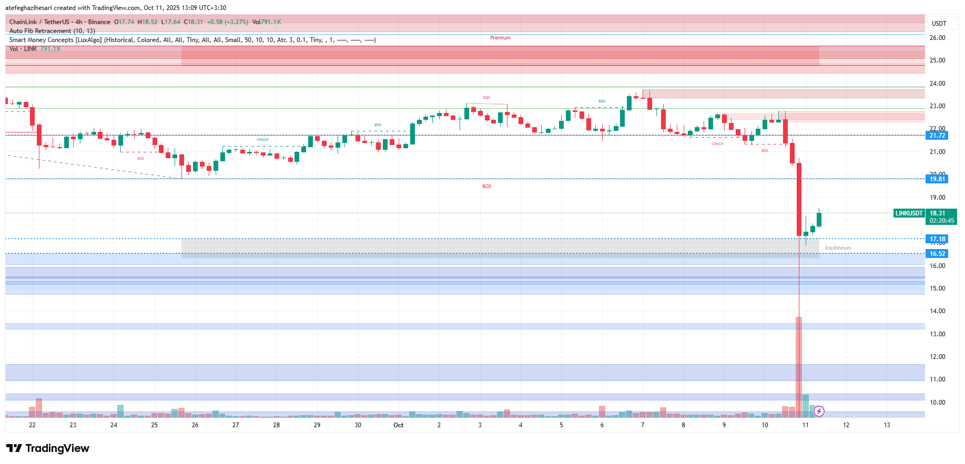Click the 21.72 blue price label

[x=937, y=136]
